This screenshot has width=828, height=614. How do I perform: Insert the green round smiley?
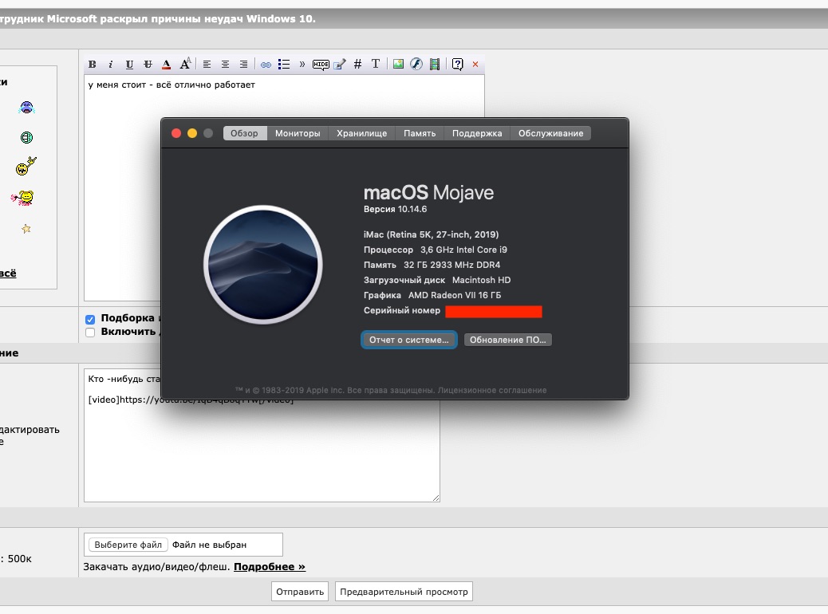point(26,138)
